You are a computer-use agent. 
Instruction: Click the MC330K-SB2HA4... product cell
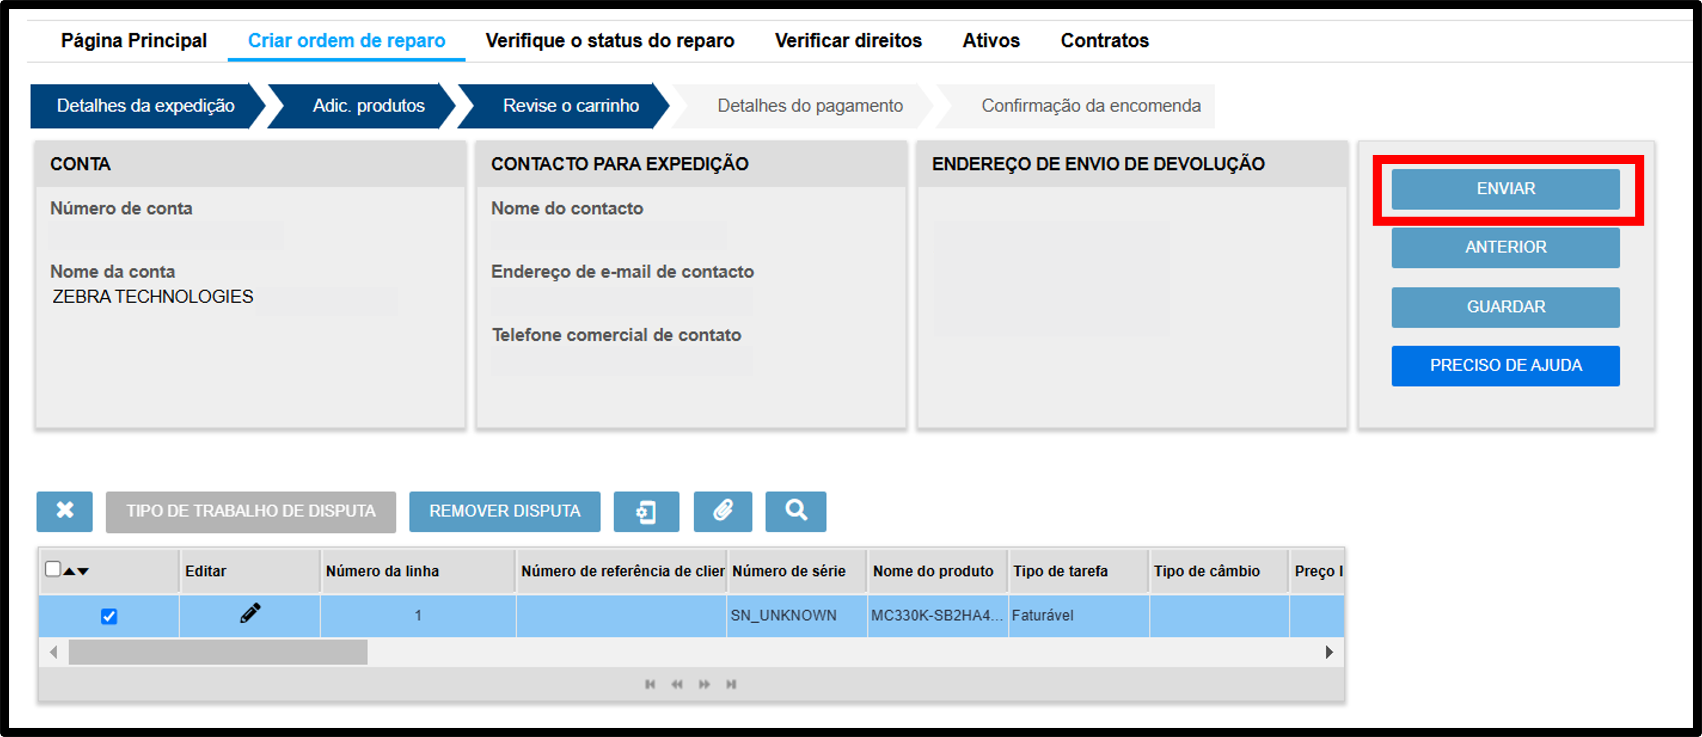click(937, 615)
